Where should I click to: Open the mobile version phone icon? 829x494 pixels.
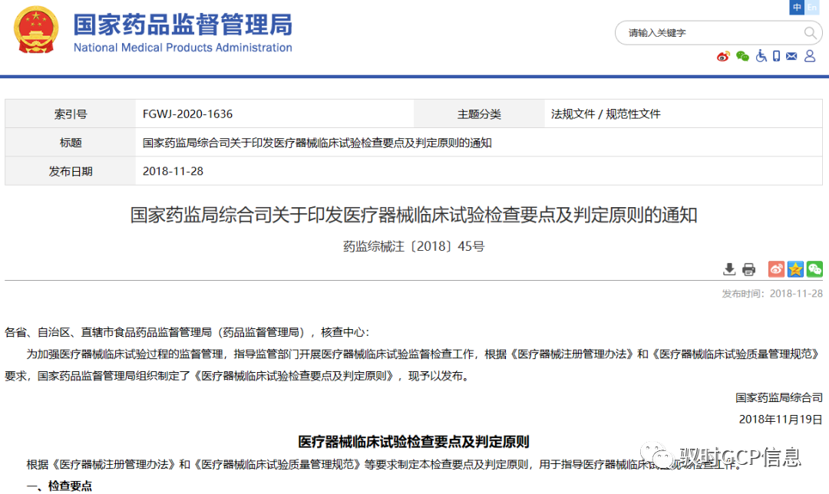click(x=777, y=56)
